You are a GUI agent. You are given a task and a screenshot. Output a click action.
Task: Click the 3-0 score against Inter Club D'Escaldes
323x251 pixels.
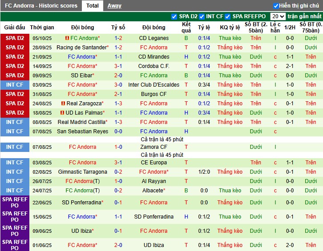(118, 85)
